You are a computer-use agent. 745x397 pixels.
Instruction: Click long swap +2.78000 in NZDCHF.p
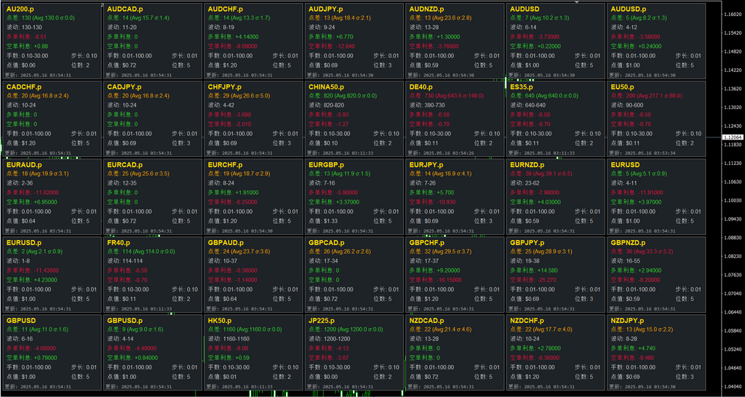pyautogui.click(x=536, y=348)
